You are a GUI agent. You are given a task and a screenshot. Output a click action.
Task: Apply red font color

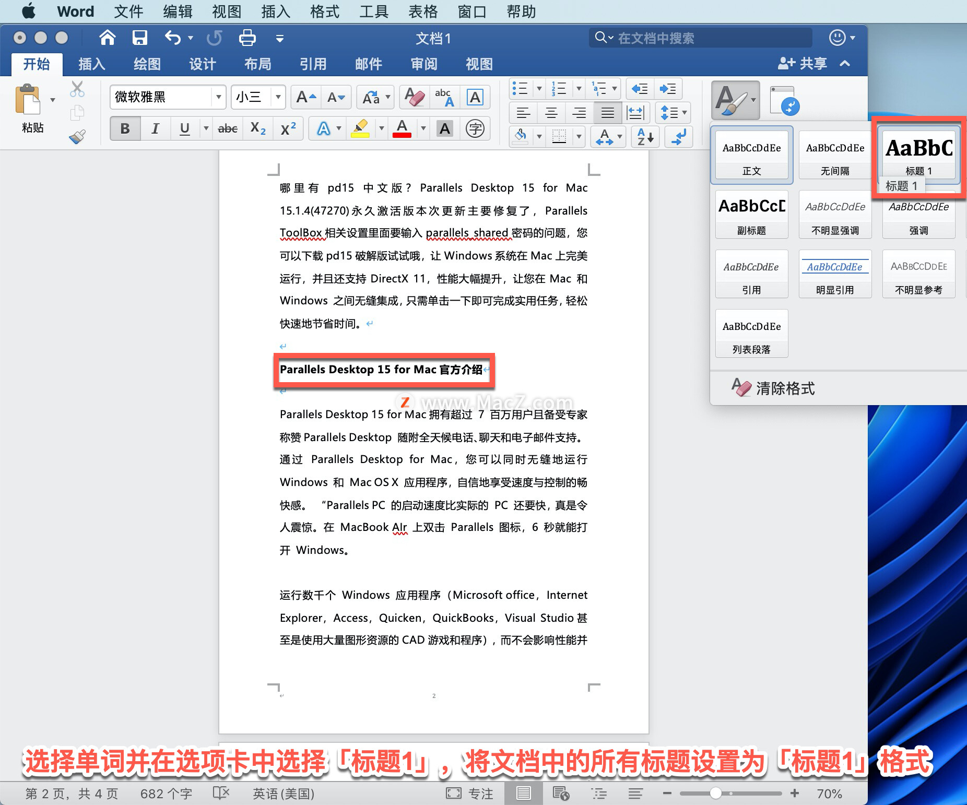[402, 128]
